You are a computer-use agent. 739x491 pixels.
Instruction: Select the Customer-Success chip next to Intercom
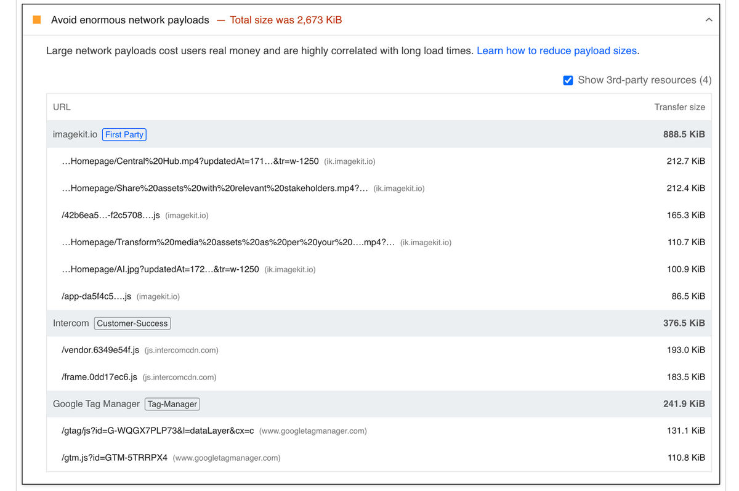(x=132, y=323)
